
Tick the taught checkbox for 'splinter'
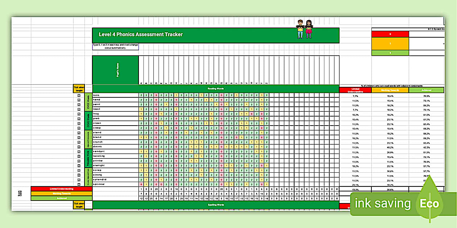click(79, 184)
